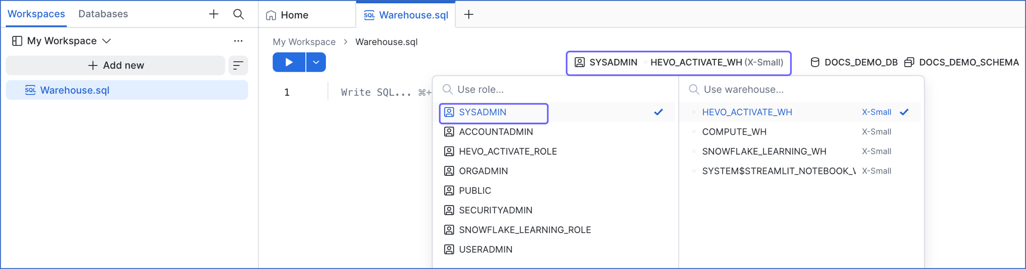This screenshot has height=269, width=1026.
Task: Click the Home tab house icon
Action: pyautogui.click(x=271, y=15)
